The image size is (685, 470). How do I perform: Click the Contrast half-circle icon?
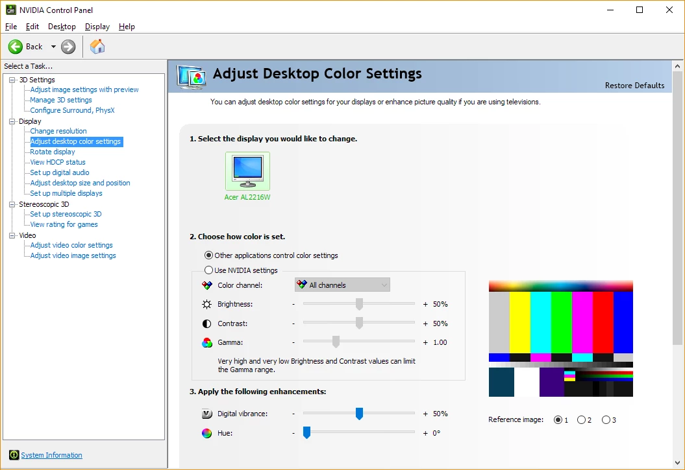(x=206, y=323)
